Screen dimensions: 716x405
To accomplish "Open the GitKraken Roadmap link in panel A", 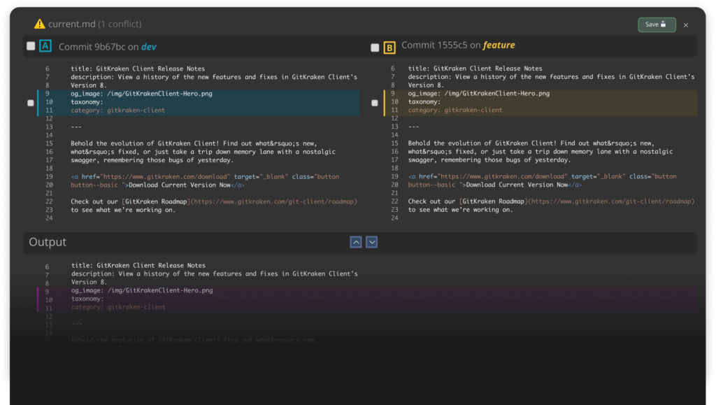I will coord(155,201).
